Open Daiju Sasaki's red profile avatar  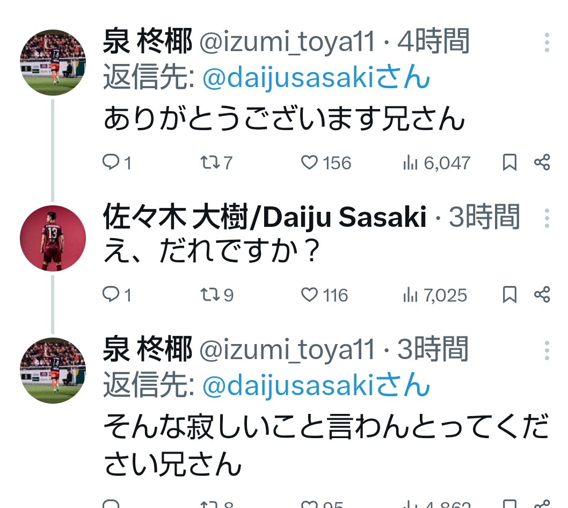(53, 238)
